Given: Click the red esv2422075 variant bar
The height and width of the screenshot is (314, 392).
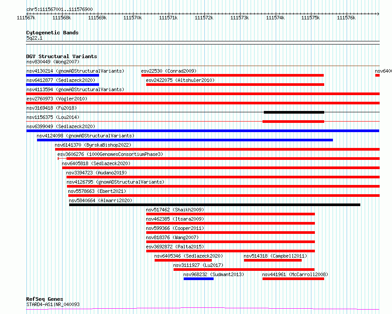Looking at the screenshot, I should click(x=235, y=85).
